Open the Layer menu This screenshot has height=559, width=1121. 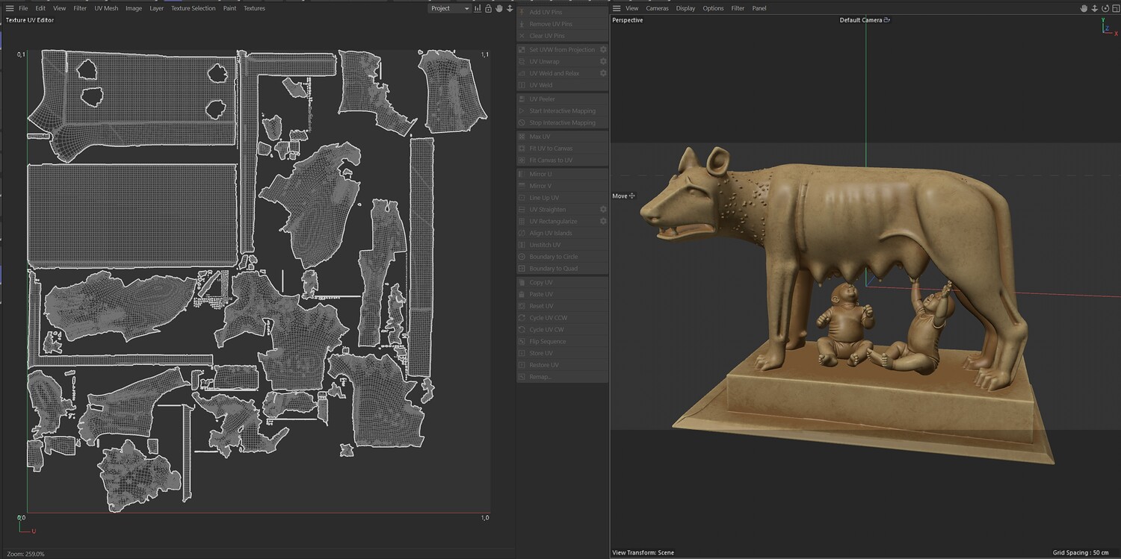pyautogui.click(x=157, y=8)
